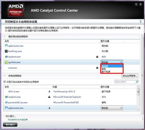Click the lock icon next to xmp.exe
This screenshot has height=130, width=145.
[x=97, y=68]
